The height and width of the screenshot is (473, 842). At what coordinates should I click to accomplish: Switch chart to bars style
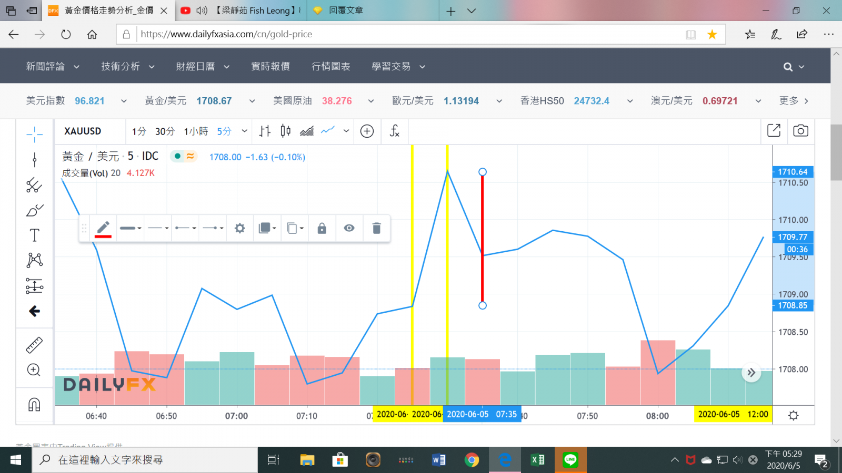[x=265, y=131]
